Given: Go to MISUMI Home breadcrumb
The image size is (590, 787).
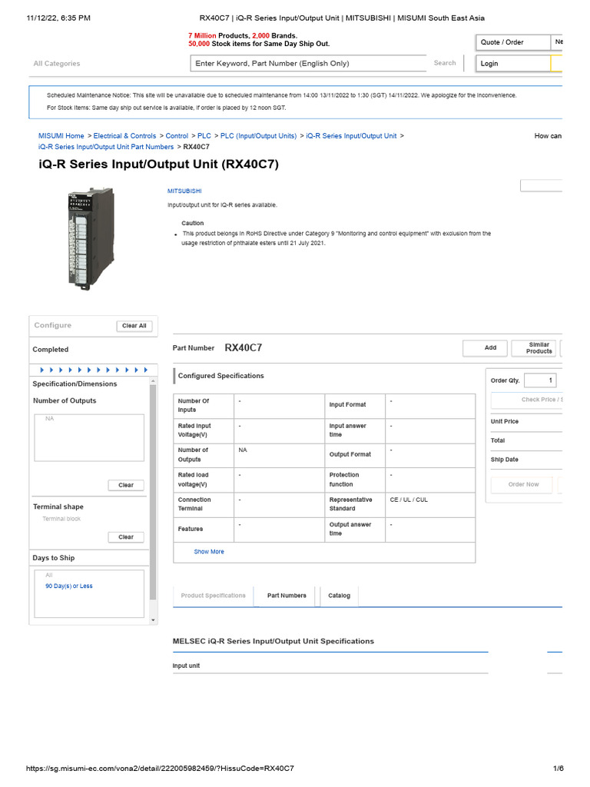Looking at the screenshot, I should pyautogui.click(x=61, y=136).
